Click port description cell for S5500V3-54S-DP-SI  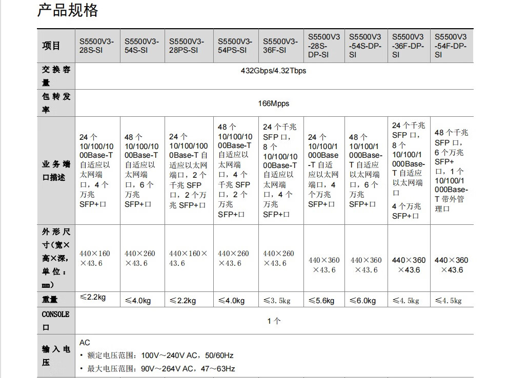365,171
